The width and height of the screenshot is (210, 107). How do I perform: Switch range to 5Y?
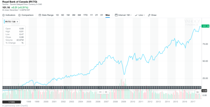coord(102,15)
